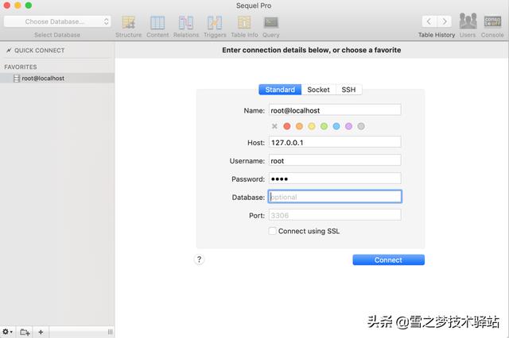Click the Password input field
This screenshot has height=338, width=509.
pyautogui.click(x=335, y=179)
